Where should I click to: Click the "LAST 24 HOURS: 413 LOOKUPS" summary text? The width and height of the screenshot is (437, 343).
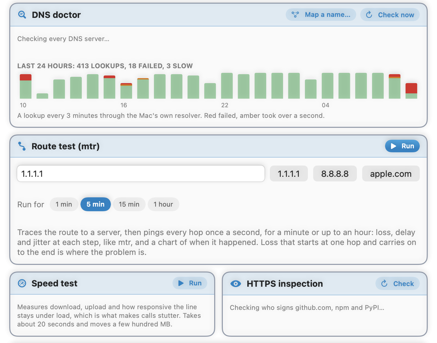click(105, 66)
